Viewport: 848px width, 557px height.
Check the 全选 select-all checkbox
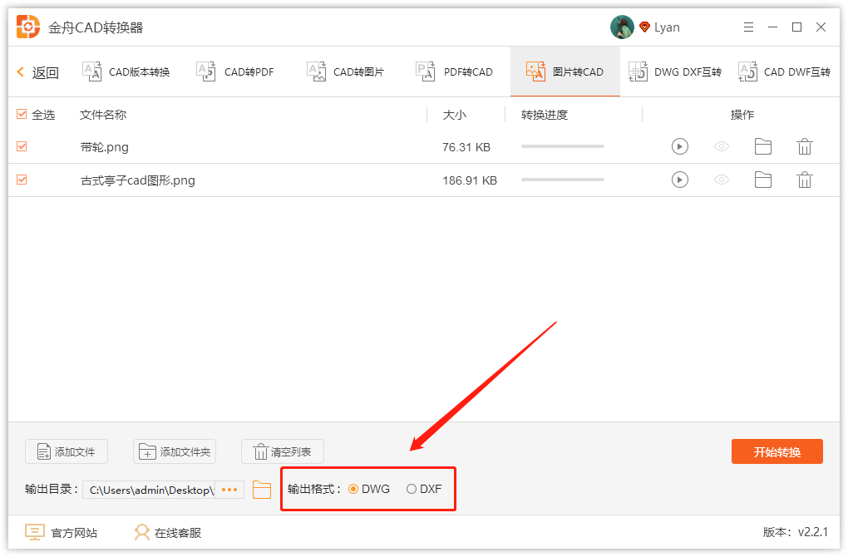tap(21, 115)
